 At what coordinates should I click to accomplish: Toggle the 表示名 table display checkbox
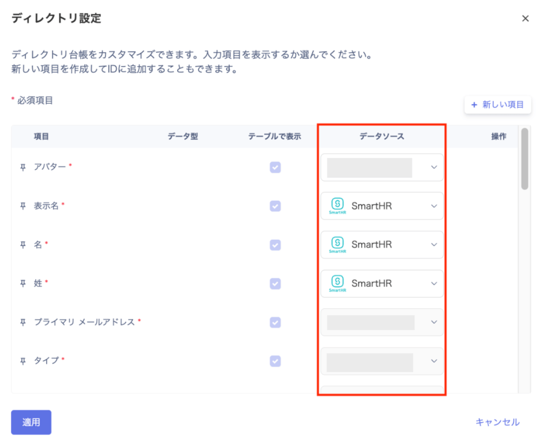tap(275, 206)
